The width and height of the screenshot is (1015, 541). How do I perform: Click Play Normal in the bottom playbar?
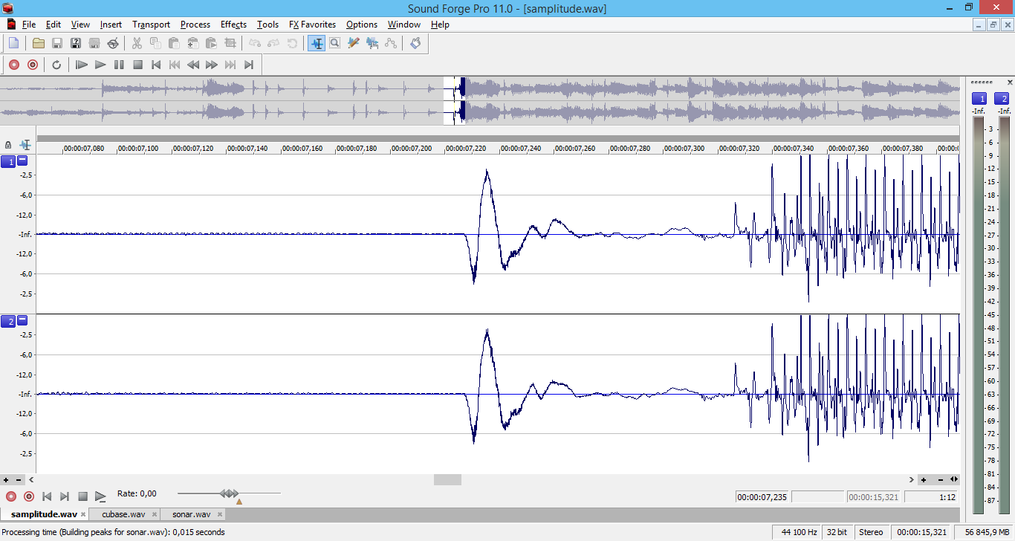click(100, 496)
